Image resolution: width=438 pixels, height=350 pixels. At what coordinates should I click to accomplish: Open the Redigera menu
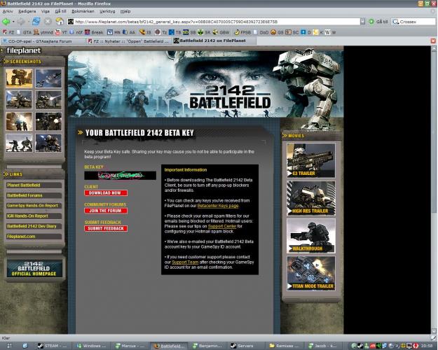click(27, 11)
